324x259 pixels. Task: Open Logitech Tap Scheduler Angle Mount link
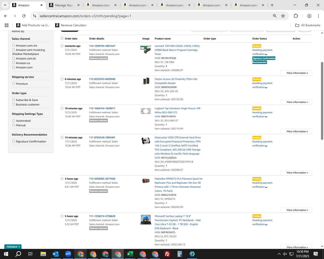point(178,111)
